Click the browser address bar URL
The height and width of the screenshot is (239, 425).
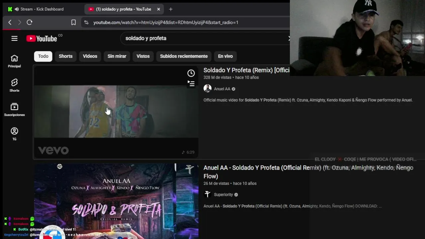[x=166, y=22]
